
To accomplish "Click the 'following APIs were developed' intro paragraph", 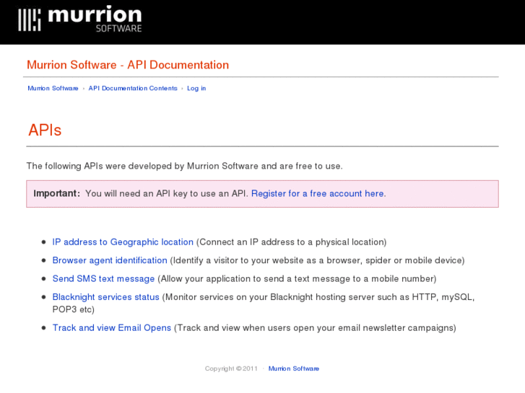I will click(184, 166).
